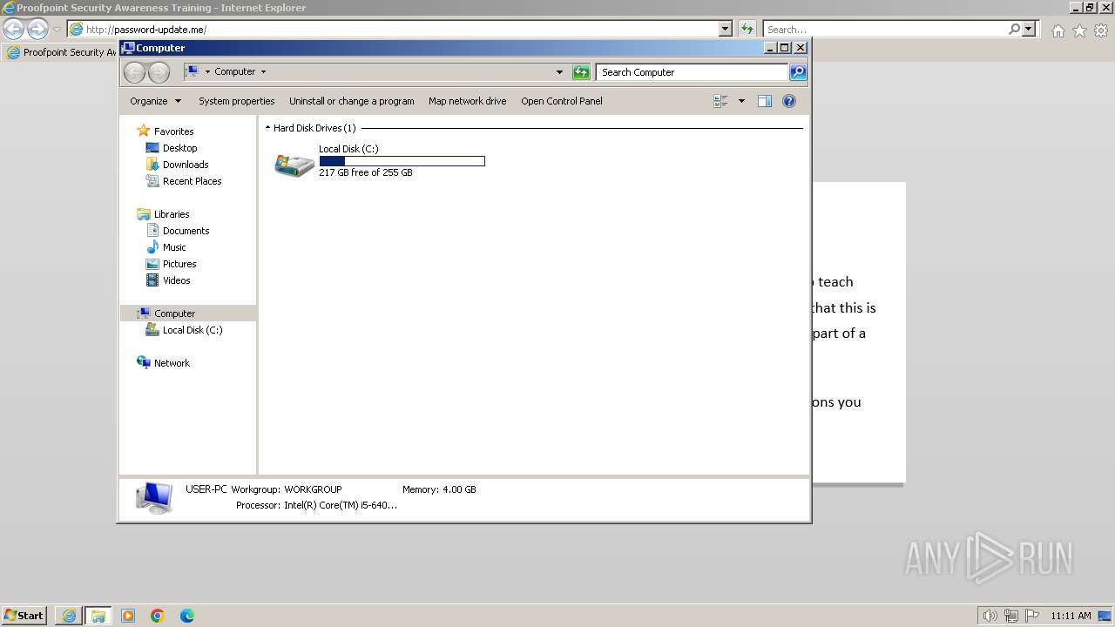Go back in Internet Explorer
This screenshot has height=627, width=1115.
pyautogui.click(x=14, y=29)
